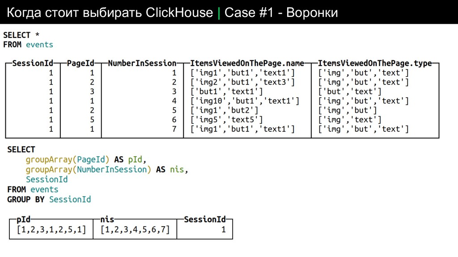Image resolution: width=458 pixels, height=257 pixels.
Task: Click the cell ['img5','text5']
Action: tap(227, 120)
